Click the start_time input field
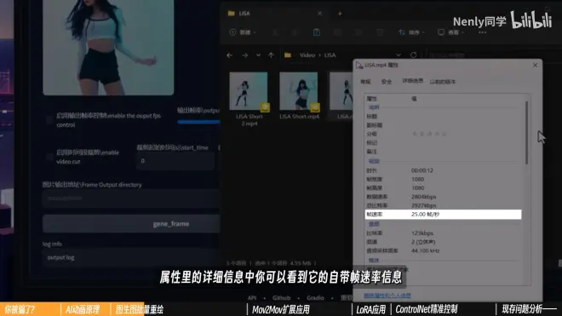The image size is (562, 316). [175, 161]
